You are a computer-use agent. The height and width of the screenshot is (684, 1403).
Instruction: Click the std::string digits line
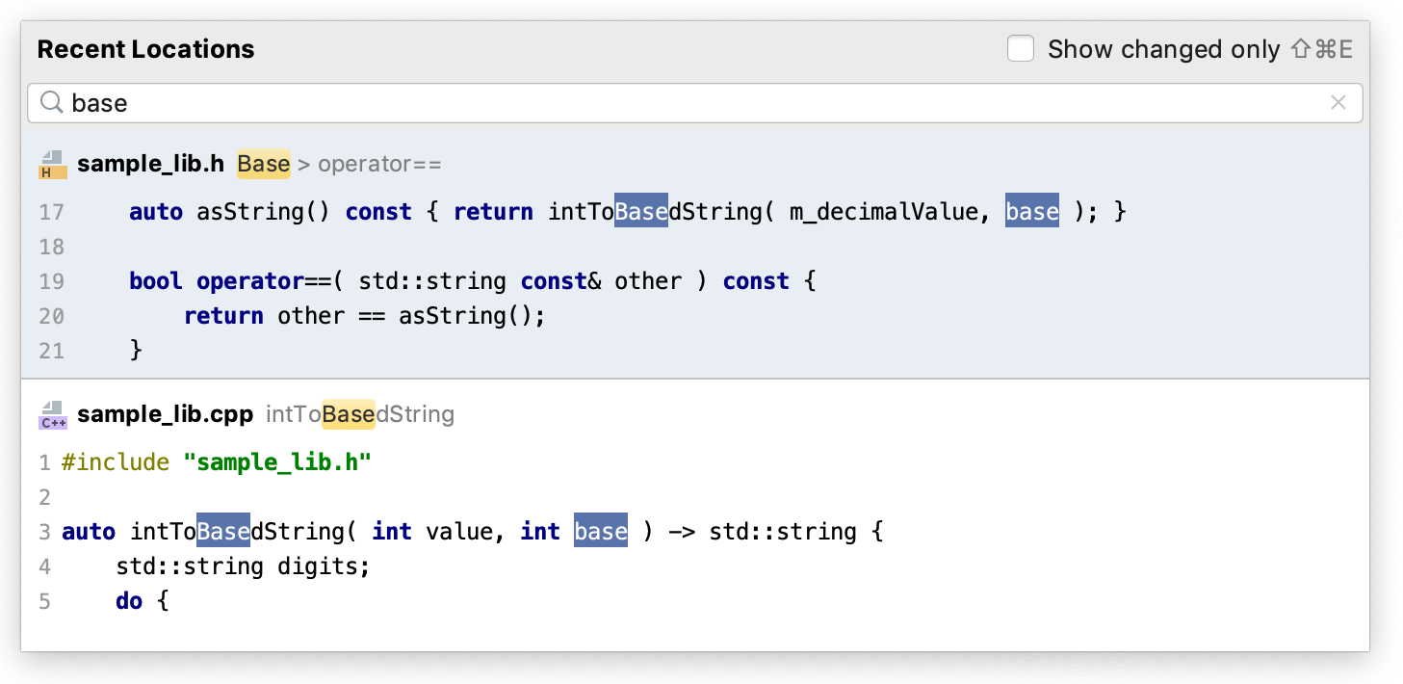point(243,566)
